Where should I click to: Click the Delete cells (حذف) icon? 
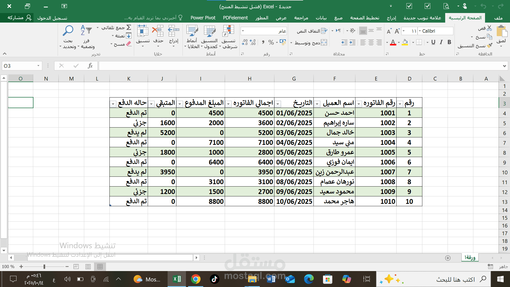click(x=158, y=31)
